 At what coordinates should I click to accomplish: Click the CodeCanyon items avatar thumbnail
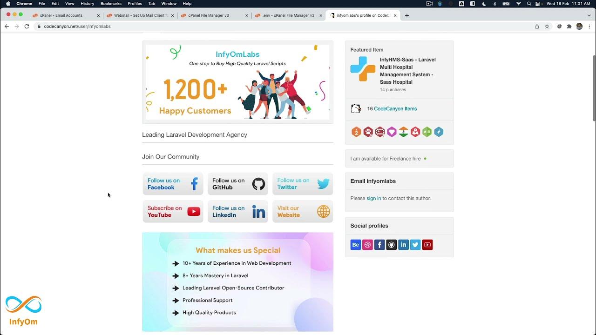tap(356, 109)
